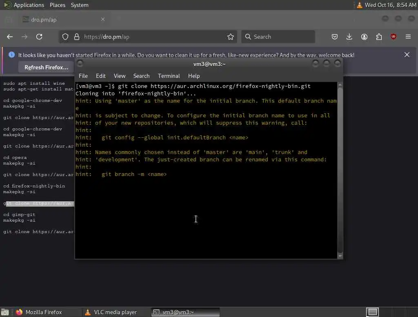The height and width of the screenshot is (317, 418).
Task: Click 'git config --global init.defaultBranch' line
Action: [175, 137]
